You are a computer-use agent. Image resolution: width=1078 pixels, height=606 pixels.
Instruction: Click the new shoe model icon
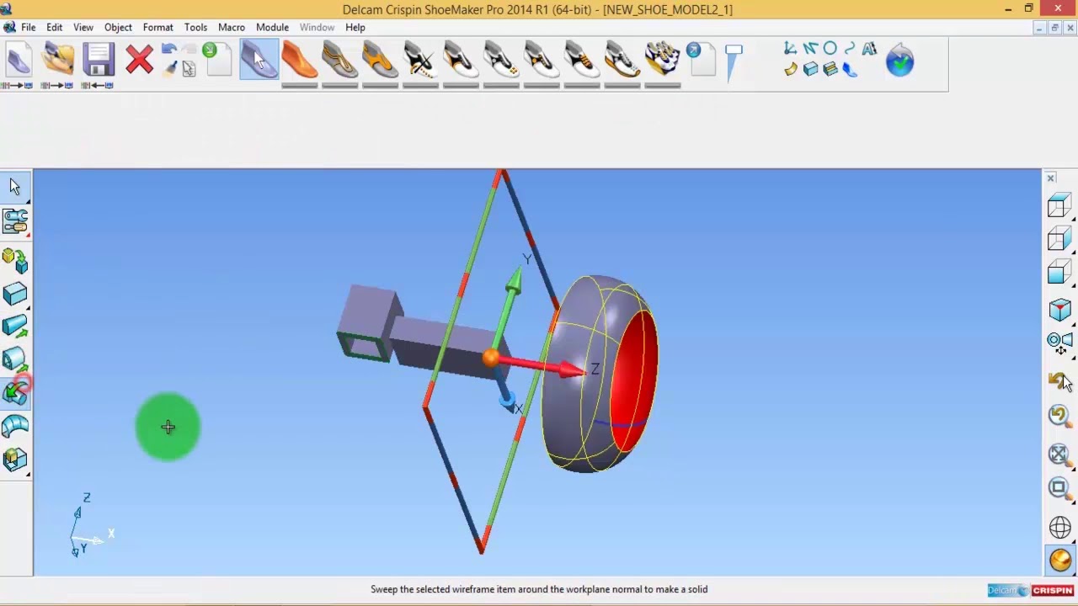click(x=17, y=61)
